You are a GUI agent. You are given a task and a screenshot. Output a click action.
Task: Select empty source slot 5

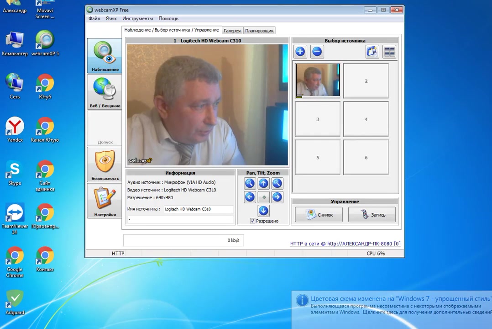click(x=318, y=158)
